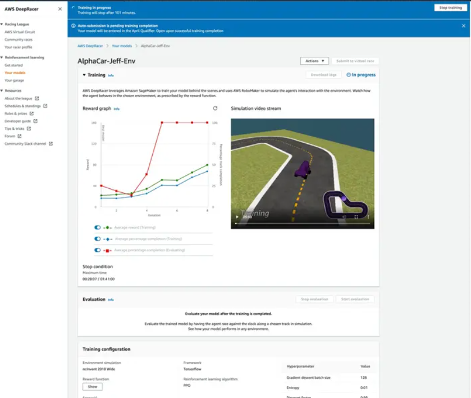This screenshot has height=398, width=471.
Task: Open external link icon beside Community Slack channel
Action: point(51,144)
